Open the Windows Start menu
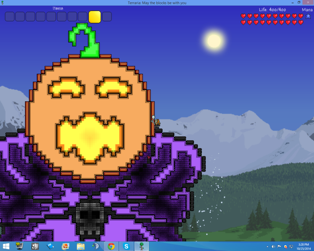The width and height of the screenshot is (314, 251). 6,246
